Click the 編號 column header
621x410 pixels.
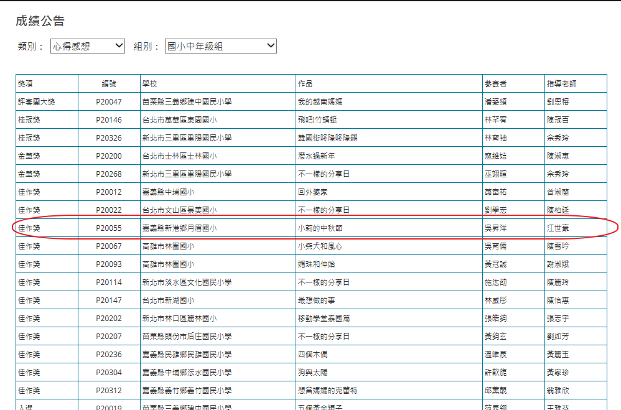coord(109,83)
